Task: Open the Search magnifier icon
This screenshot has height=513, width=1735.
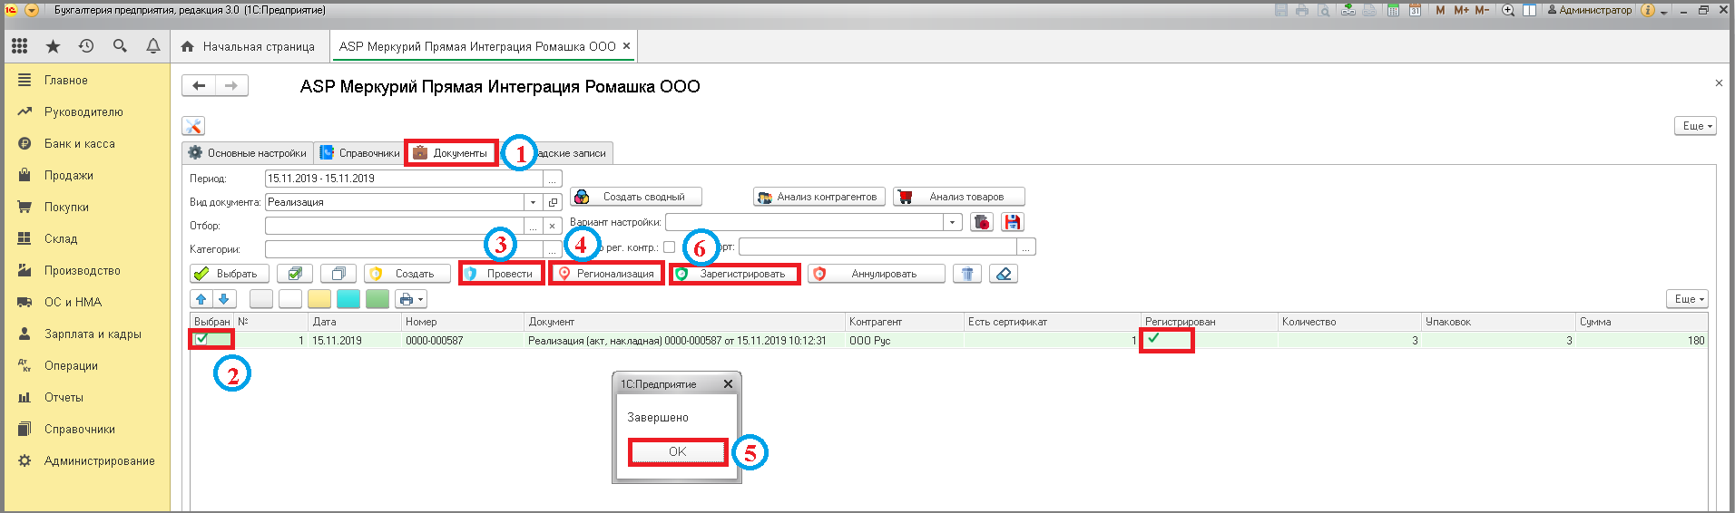Action: click(x=120, y=45)
